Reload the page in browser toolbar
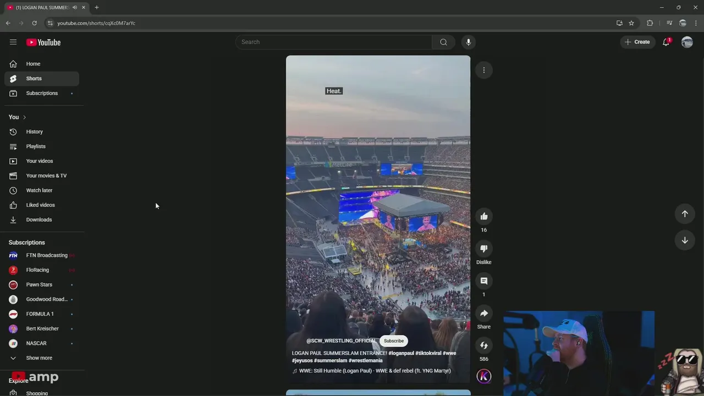Viewport: 704px width, 396px height. (x=34, y=23)
